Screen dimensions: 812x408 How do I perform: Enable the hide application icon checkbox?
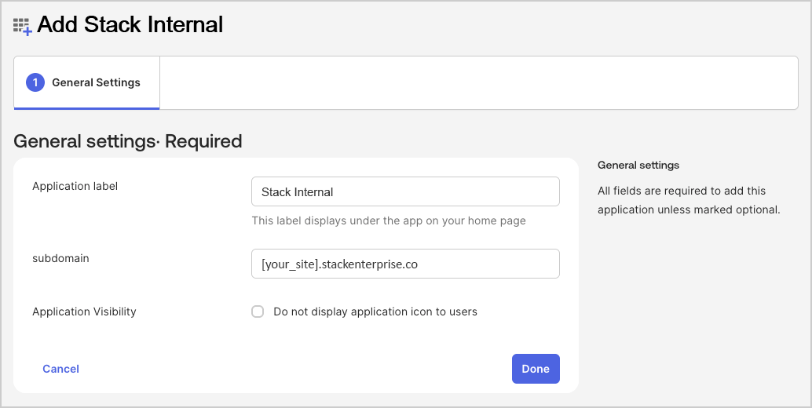pos(258,311)
